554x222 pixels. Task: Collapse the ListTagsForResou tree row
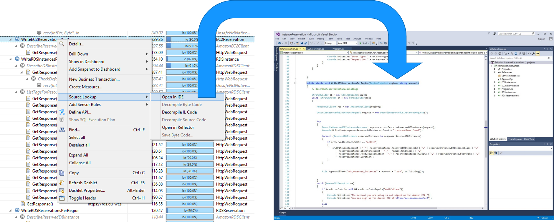(x=16, y=92)
